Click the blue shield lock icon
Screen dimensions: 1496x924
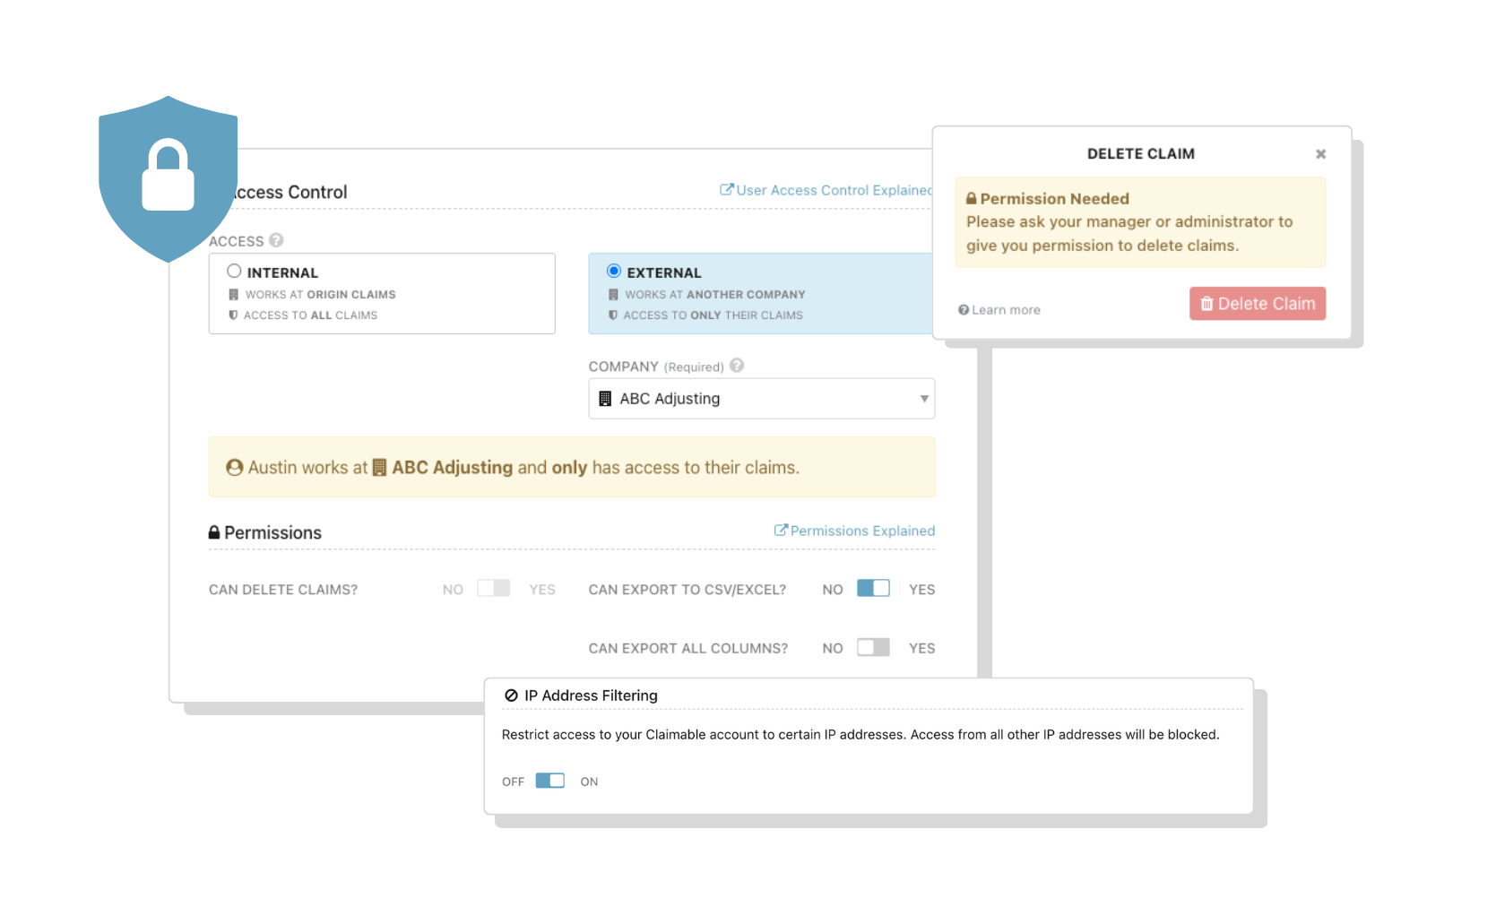point(168,179)
